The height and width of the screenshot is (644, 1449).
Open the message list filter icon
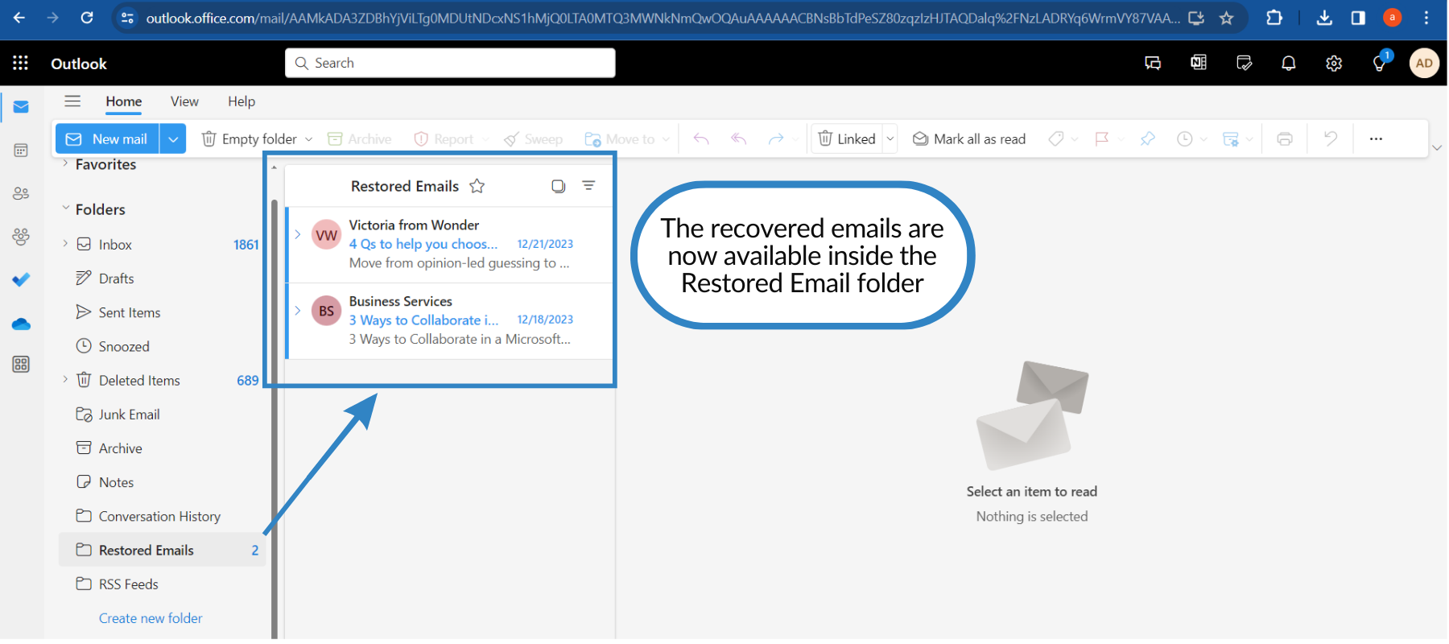click(x=588, y=186)
